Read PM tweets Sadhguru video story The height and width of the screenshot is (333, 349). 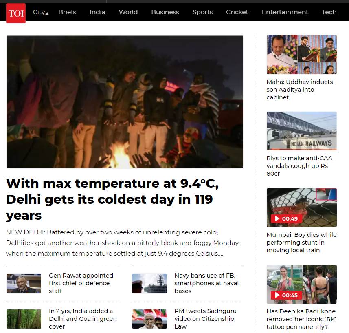pos(205,318)
